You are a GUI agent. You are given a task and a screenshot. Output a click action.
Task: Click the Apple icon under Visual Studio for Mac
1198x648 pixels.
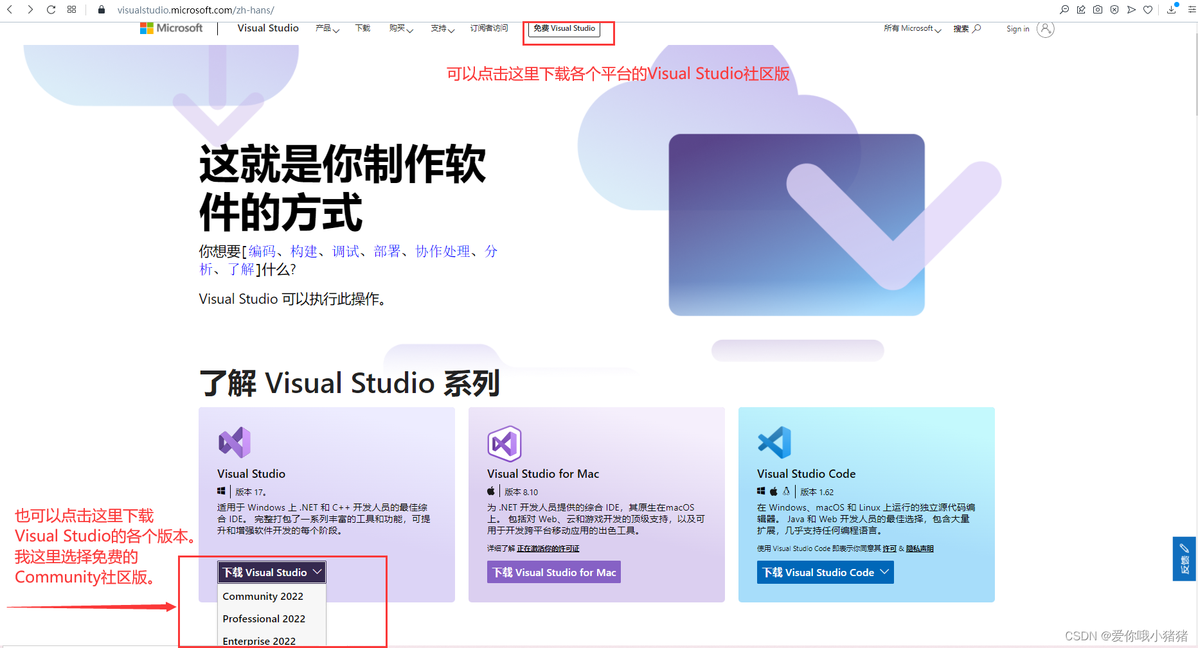tap(490, 491)
